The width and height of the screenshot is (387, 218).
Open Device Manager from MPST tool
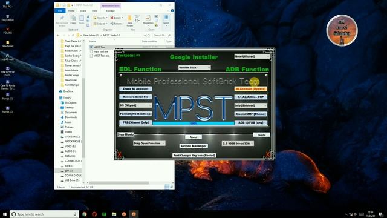click(193, 146)
